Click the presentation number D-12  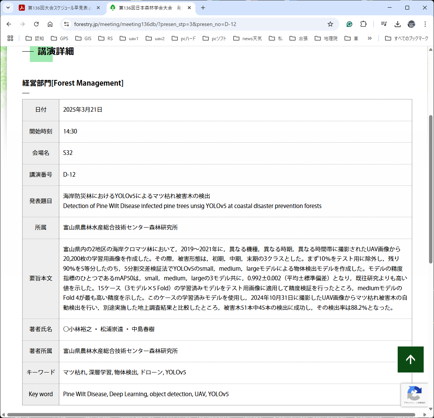pyautogui.click(x=69, y=175)
